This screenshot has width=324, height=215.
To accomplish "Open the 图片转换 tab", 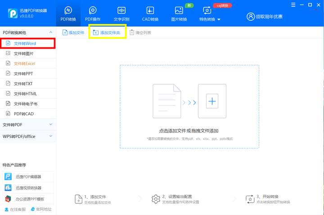I will [179, 14].
